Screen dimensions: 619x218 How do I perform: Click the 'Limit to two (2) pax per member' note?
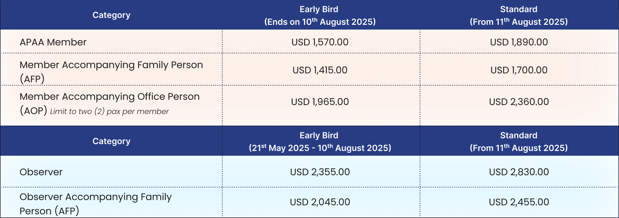pos(109,112)
